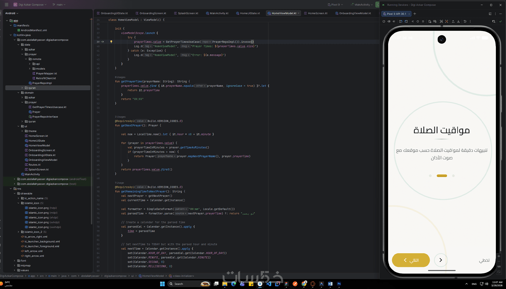Click the emulator Home circle icon
Screen dimensions: 506x289
418,21
